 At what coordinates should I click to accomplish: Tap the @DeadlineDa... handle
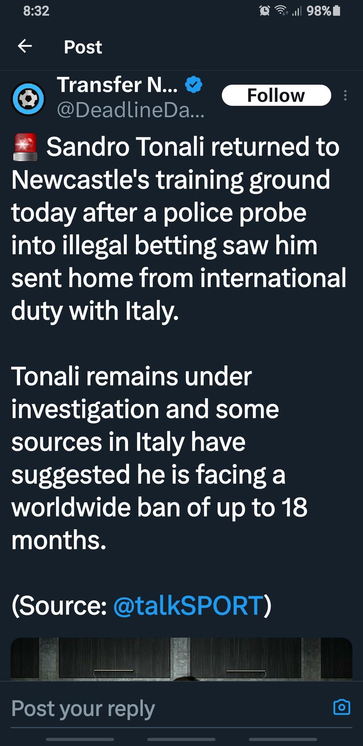click(130, 110)
